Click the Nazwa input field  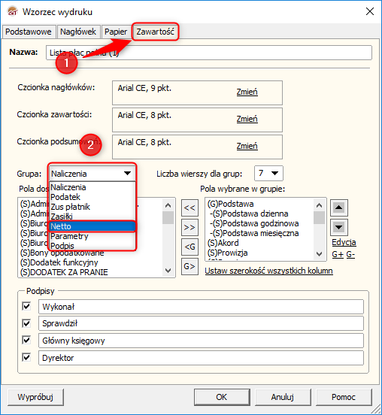[x=209, y=53]
